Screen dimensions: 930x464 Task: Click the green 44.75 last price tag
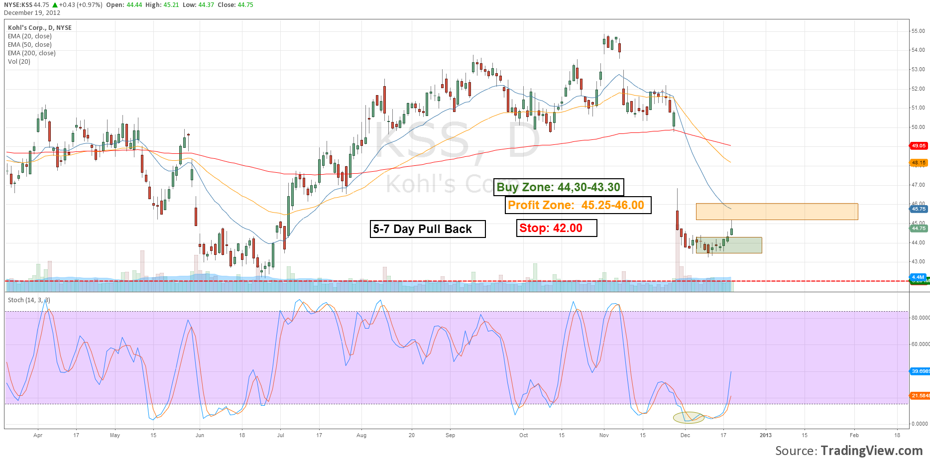point(919,229)
